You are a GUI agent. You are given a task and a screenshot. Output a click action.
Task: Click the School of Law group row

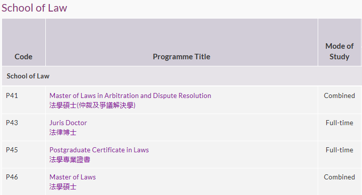pyautogui.click(x=182, y=76)
